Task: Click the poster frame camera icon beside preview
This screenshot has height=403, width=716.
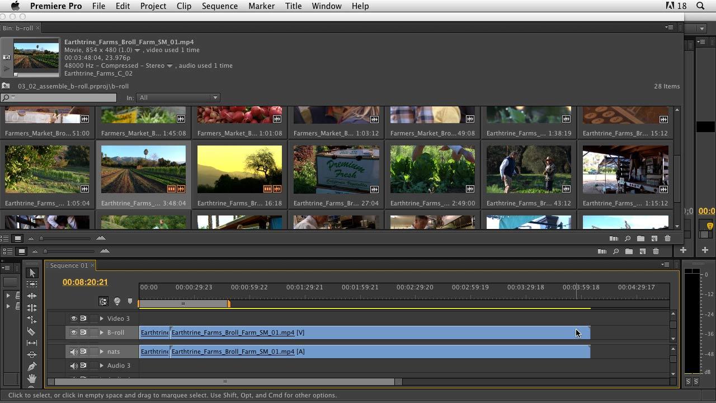Action: [7, 57]
